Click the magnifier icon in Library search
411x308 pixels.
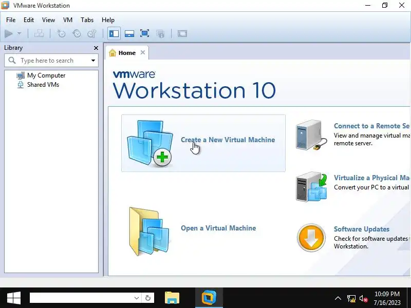12,61
